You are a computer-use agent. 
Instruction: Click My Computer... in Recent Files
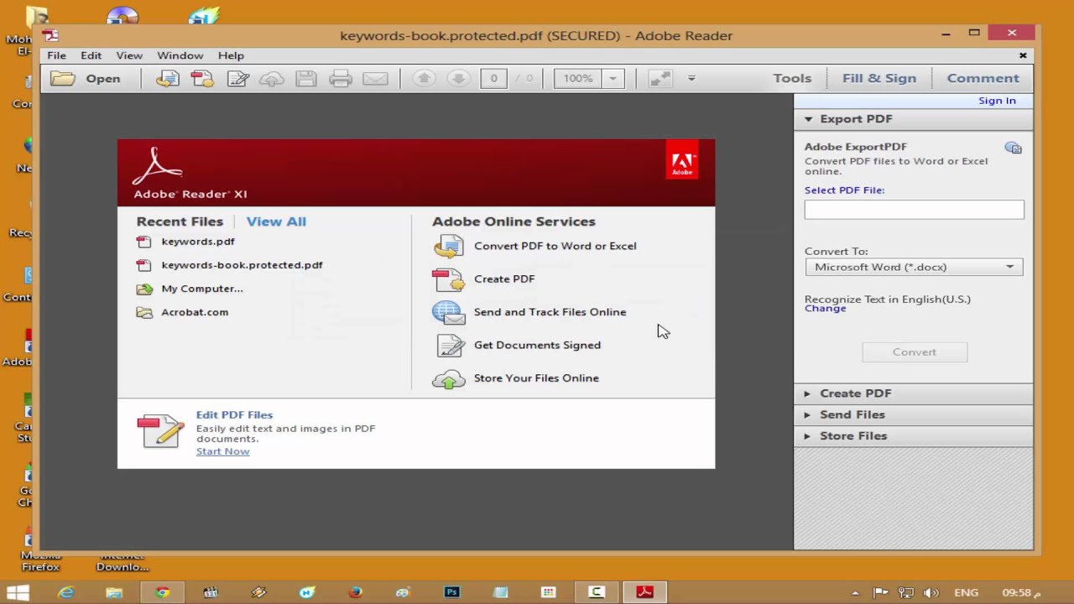coord(202,289)
